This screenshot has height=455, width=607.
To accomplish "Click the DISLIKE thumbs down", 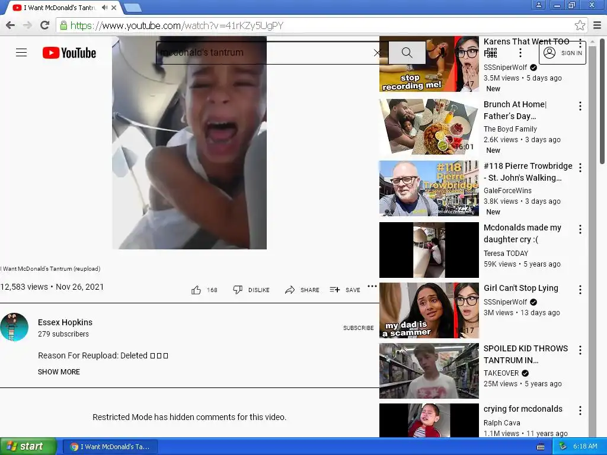I will point(251,290).
